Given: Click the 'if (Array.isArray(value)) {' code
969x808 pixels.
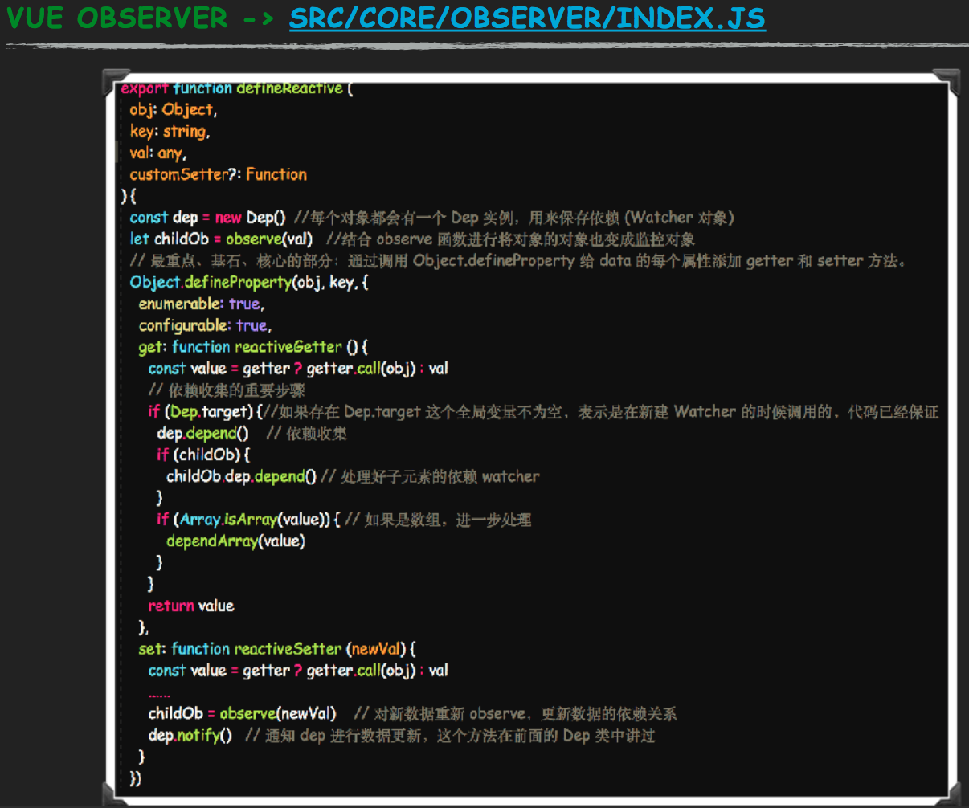Looking at the screenshot, I should point(249,520).
